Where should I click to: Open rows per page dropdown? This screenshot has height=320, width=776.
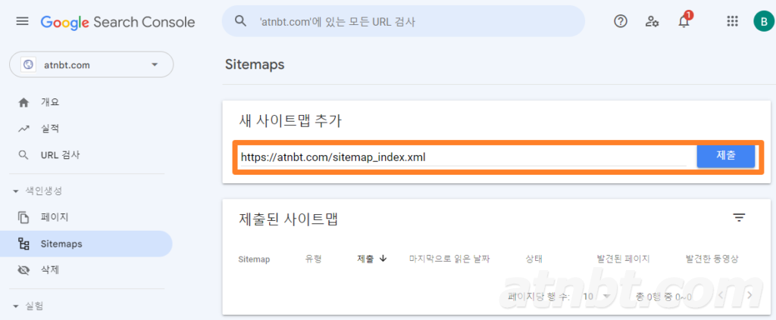597,296
